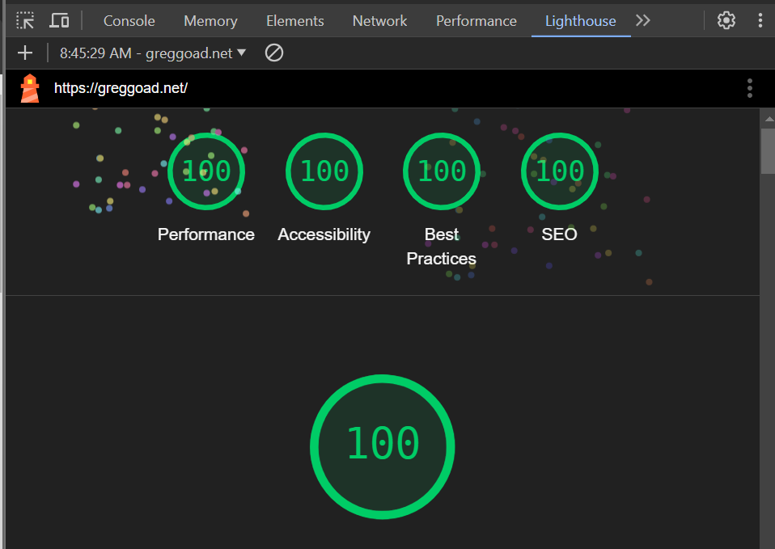Open the report overflow menu
This screenshot has width=775, height=549.
click(x=749, y=88)
